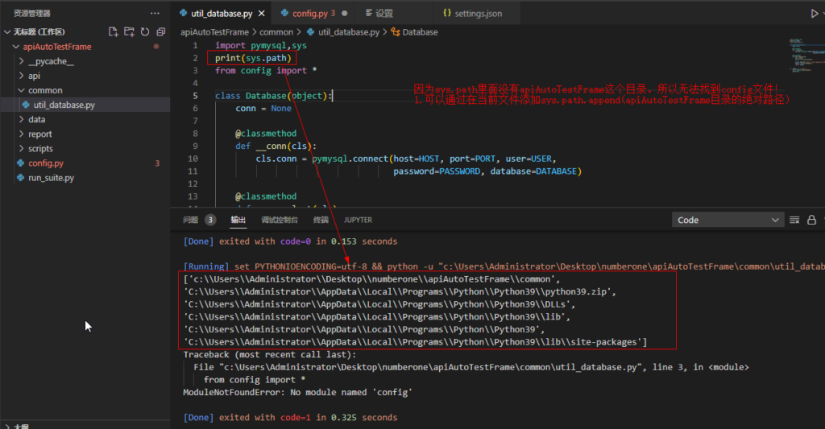Expand the scripts folder
825x429 pixels.
pos(40,148)
